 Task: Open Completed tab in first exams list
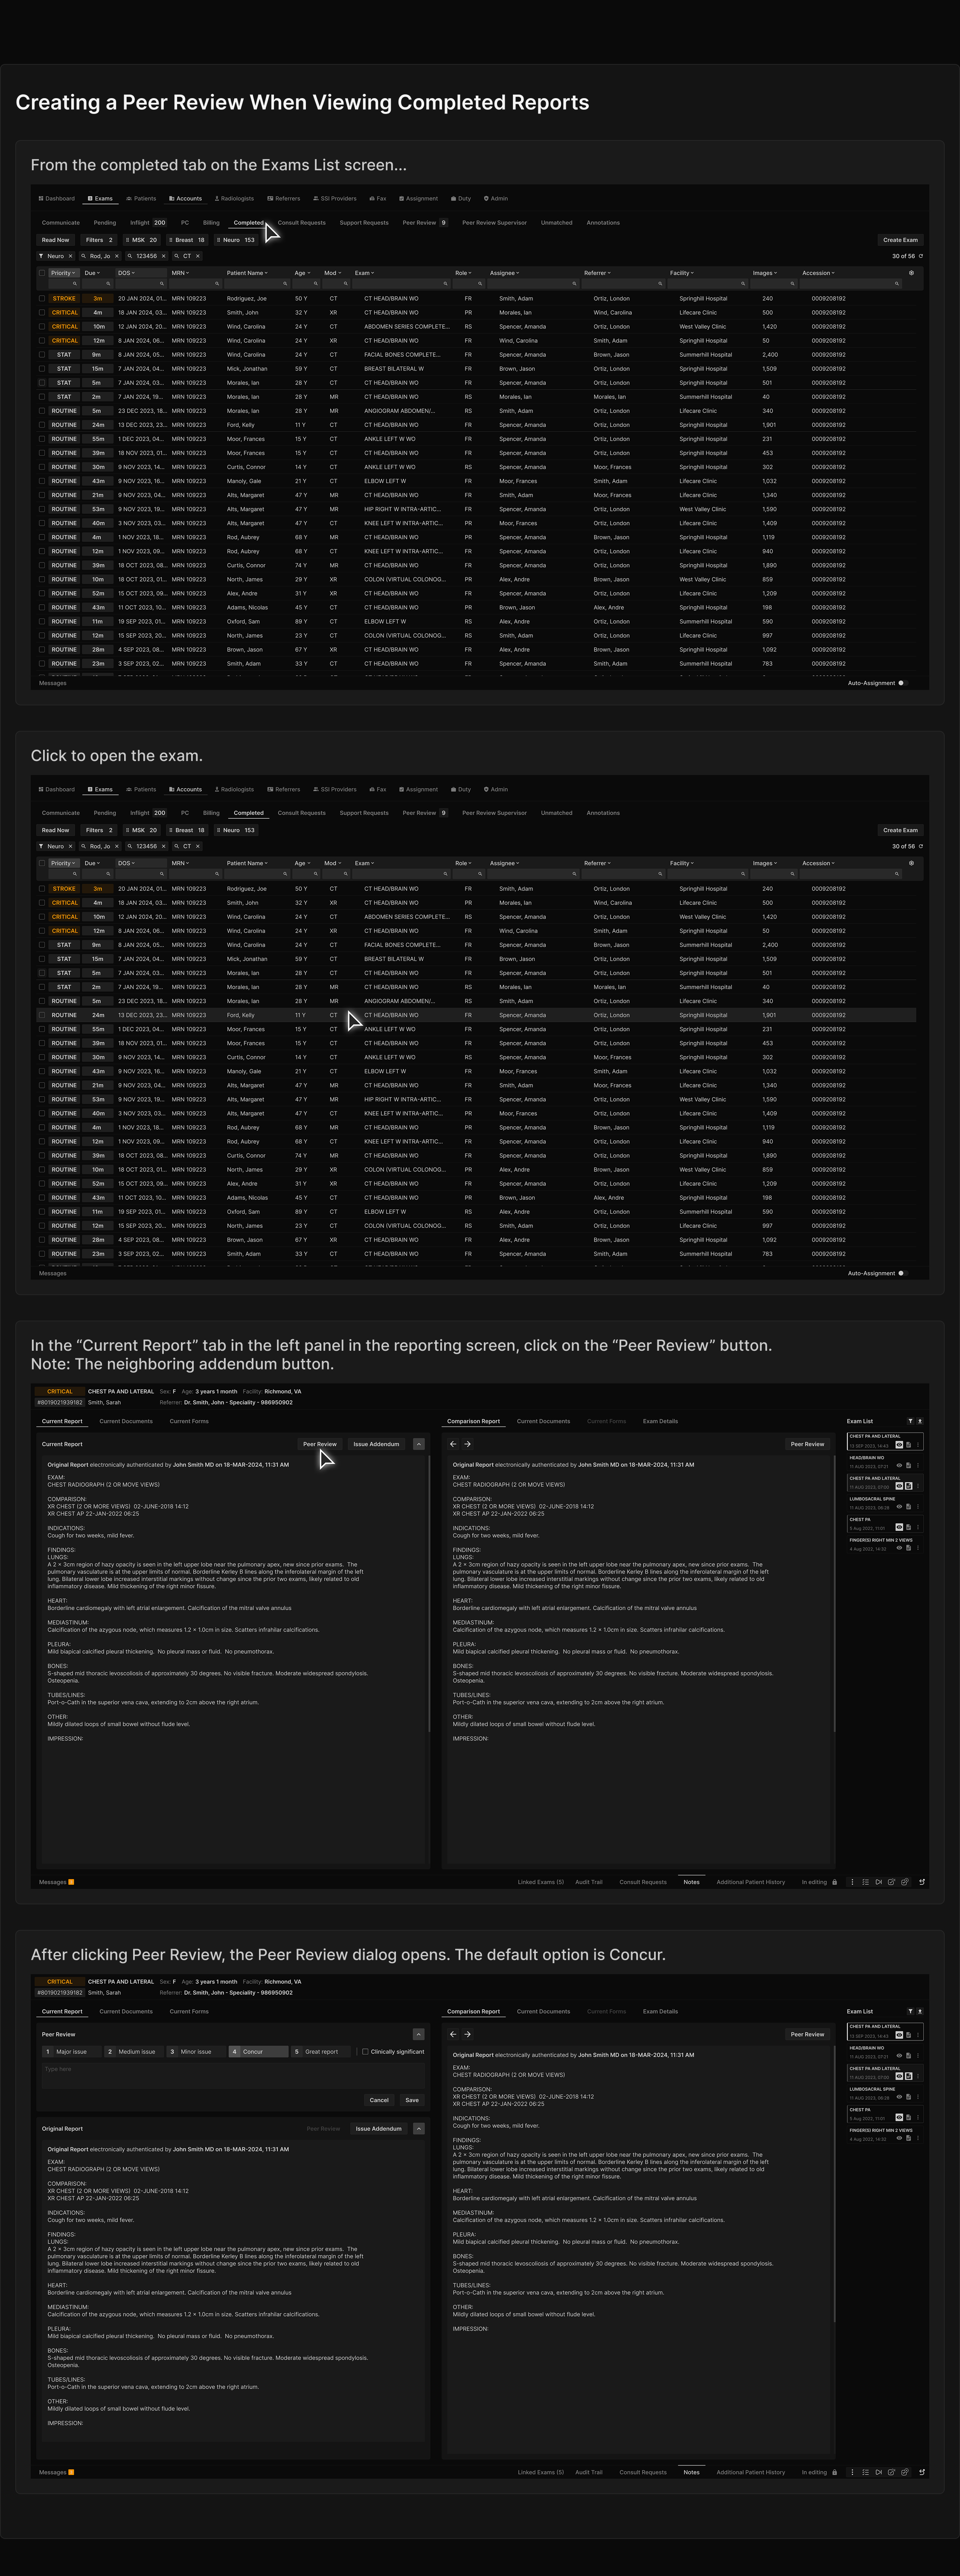coord(249,223)
